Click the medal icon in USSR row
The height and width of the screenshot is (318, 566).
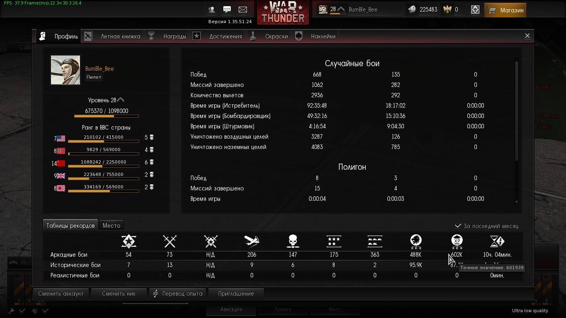click(x=152, y=162)
